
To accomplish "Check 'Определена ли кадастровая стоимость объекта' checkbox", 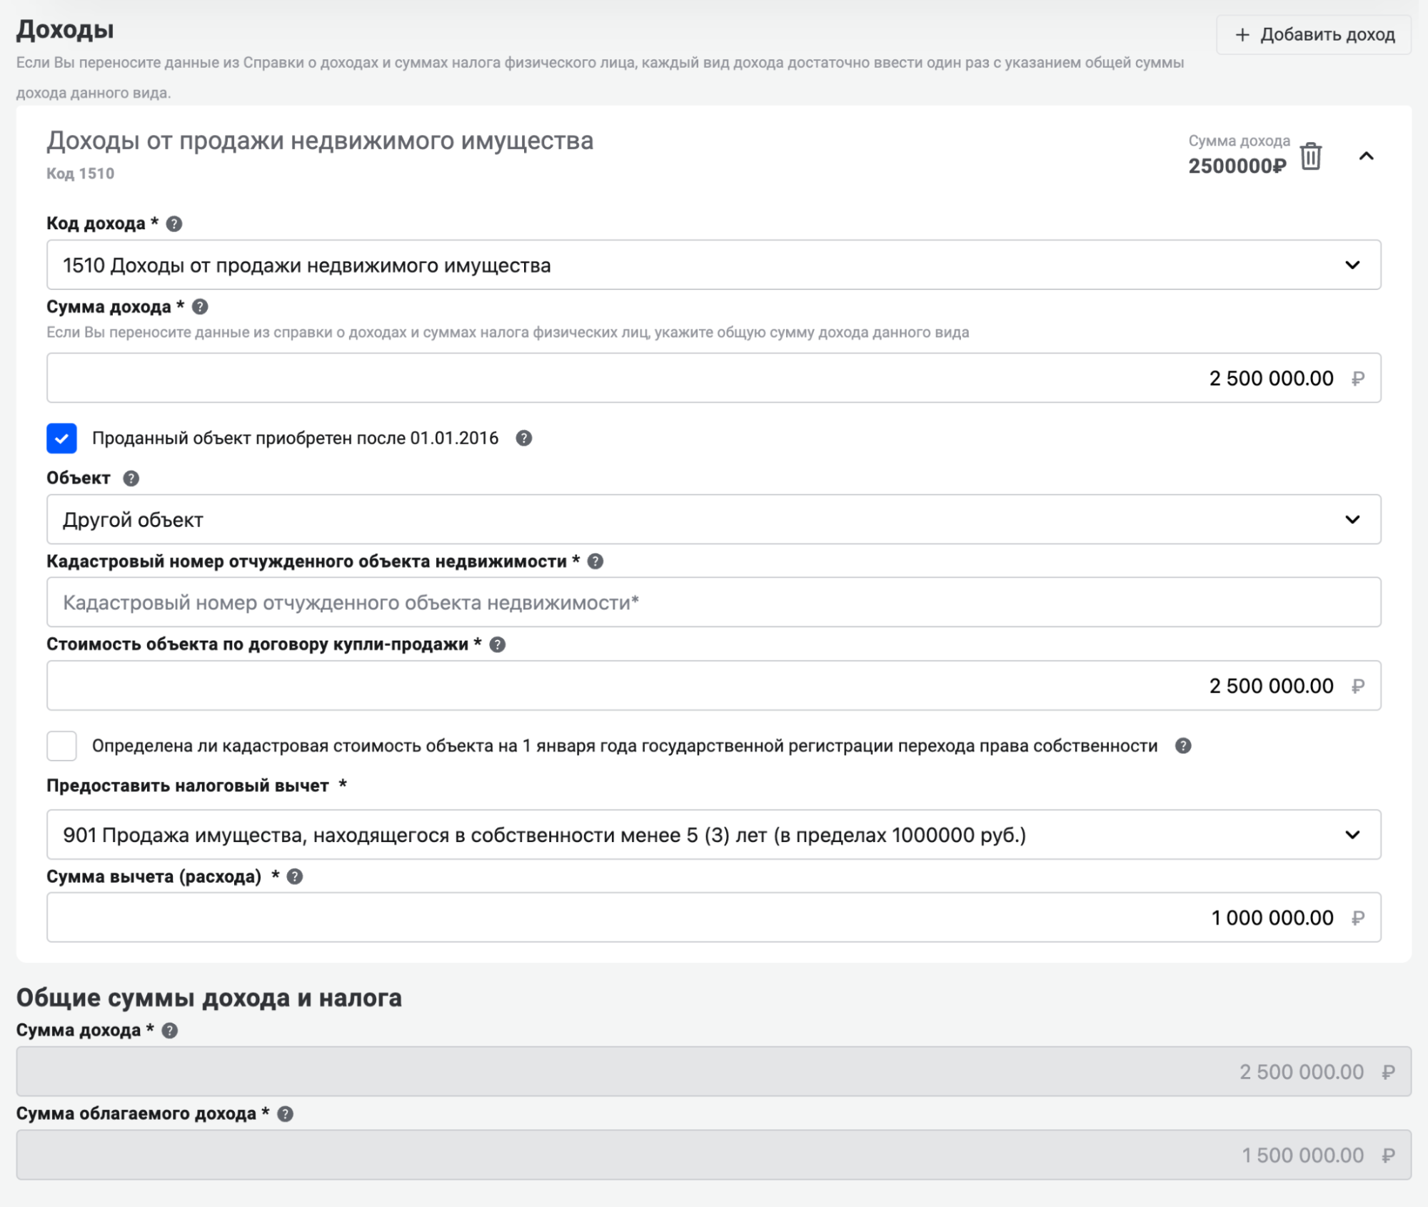I will click(x=62, y=746).
